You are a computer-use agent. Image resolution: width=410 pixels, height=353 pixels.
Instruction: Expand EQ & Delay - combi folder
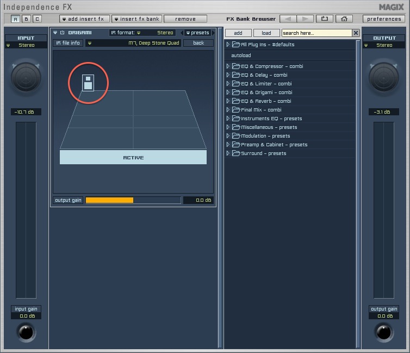tap(228, 75)
